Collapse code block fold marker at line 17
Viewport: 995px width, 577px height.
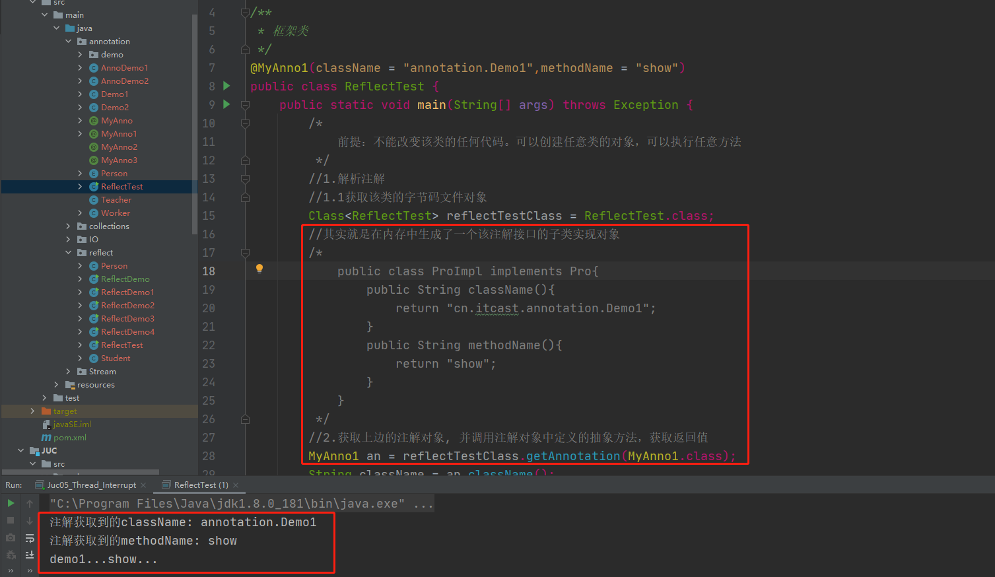coord(245,252)
